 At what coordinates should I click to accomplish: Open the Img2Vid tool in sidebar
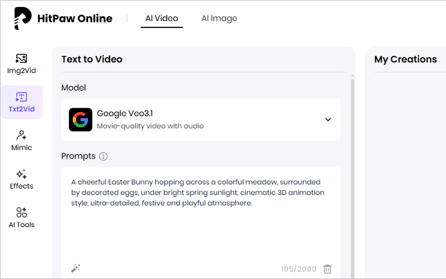pyautogui.click(x=22, y=64)
